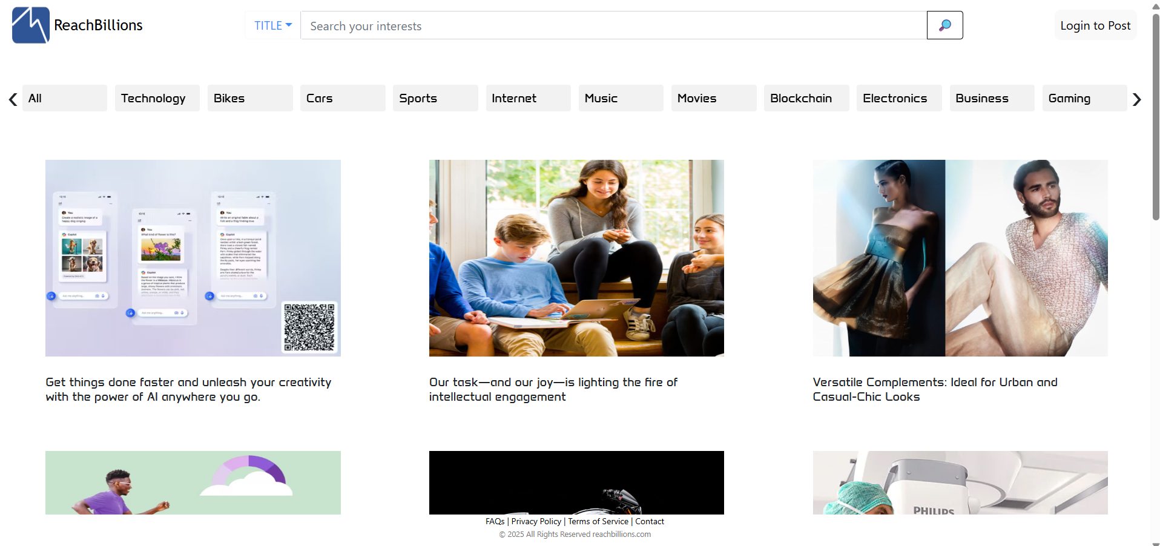This screenshot has height=546, width=1160.
Task: Open the fashion models article thumbnail
Action: pos(960,258)
